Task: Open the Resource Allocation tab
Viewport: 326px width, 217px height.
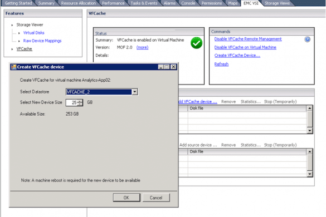Action: pyautogui.click(x=79, y=3)
